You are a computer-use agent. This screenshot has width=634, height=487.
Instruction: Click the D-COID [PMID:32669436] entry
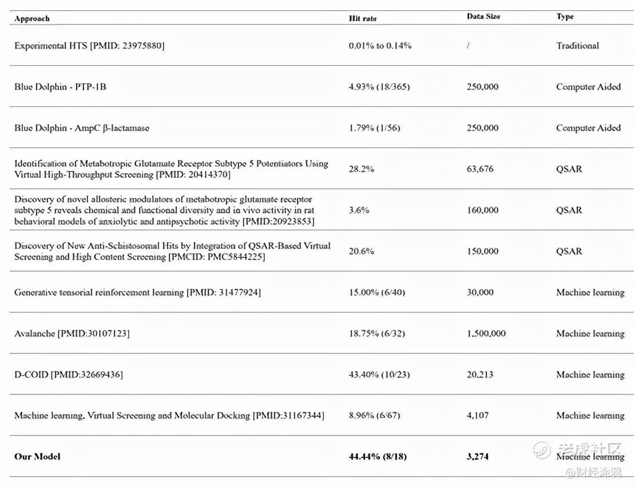click(x=69, y=375)
